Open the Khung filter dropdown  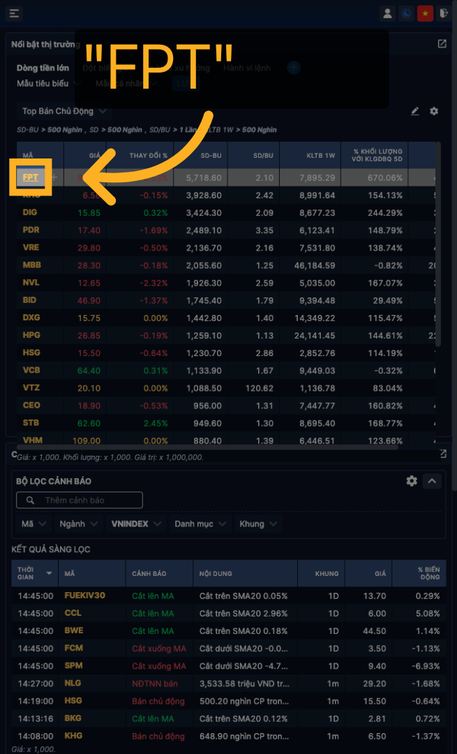point(258,524)
